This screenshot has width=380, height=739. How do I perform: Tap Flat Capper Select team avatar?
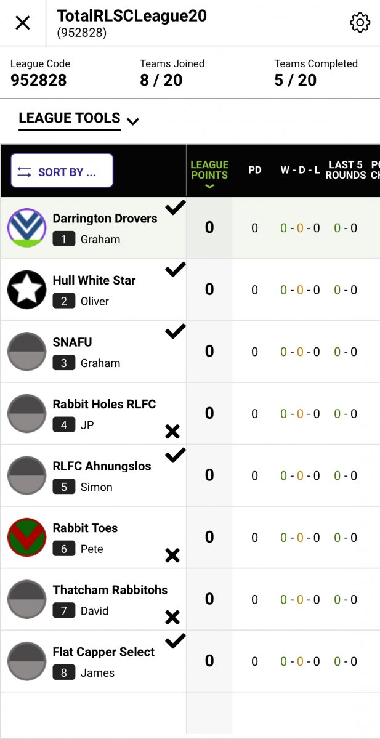pyautogui.click(x=27, y=661)
